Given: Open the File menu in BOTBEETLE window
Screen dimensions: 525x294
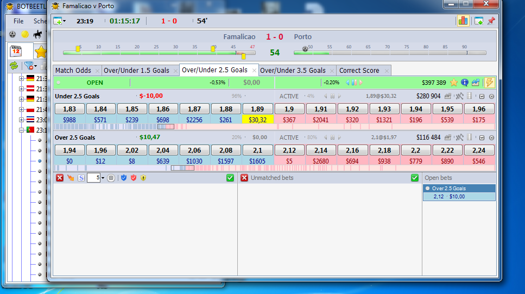Looking at the screenshot, I should point(18,21).
